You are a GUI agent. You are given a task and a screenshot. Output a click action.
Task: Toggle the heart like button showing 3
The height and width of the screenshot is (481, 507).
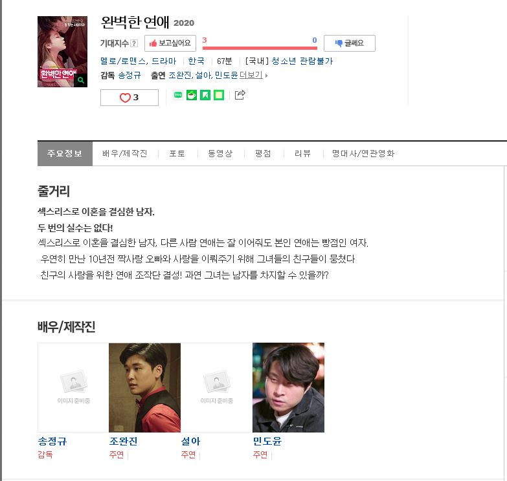pyautogui.click(x=130, y=98)
